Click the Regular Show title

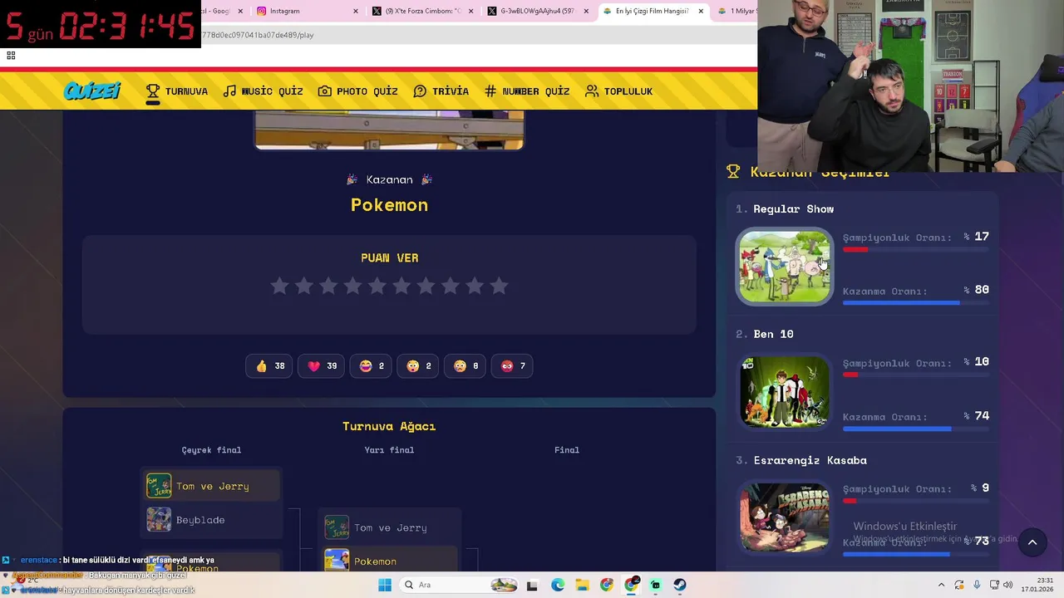point(793,208)
